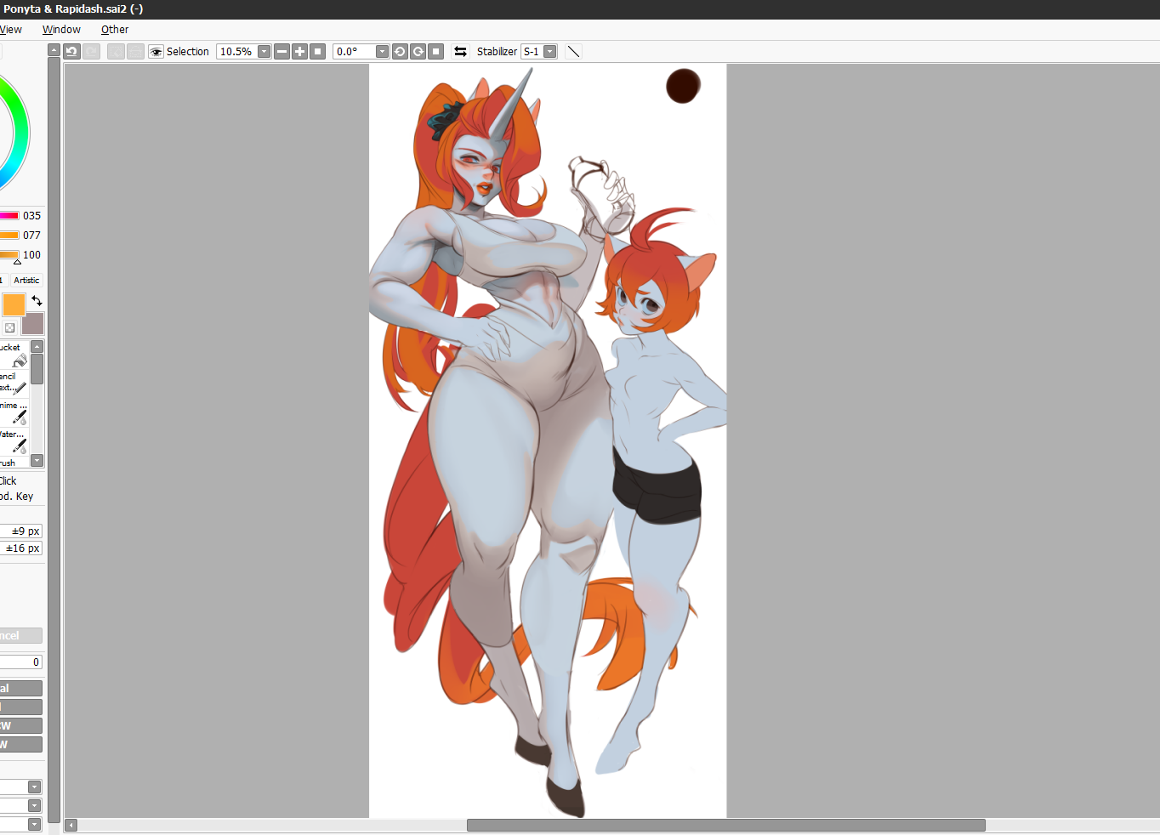1160x835 pixels.
Task: Click the dark brown circle on the canvas
Action: click(x=683, y=86)
